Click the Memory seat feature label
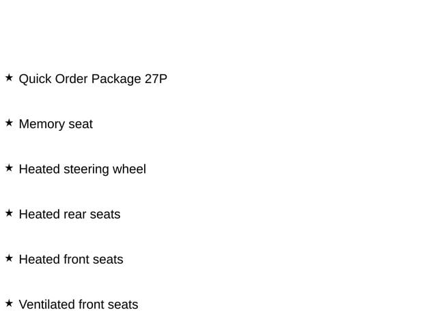 click(x=55, y=124)
